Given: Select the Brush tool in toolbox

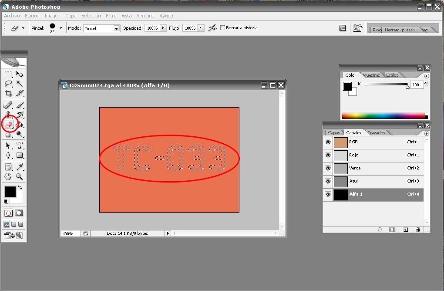Looking at the screenshot, I should pyautogui.click(x=19, y=105).
